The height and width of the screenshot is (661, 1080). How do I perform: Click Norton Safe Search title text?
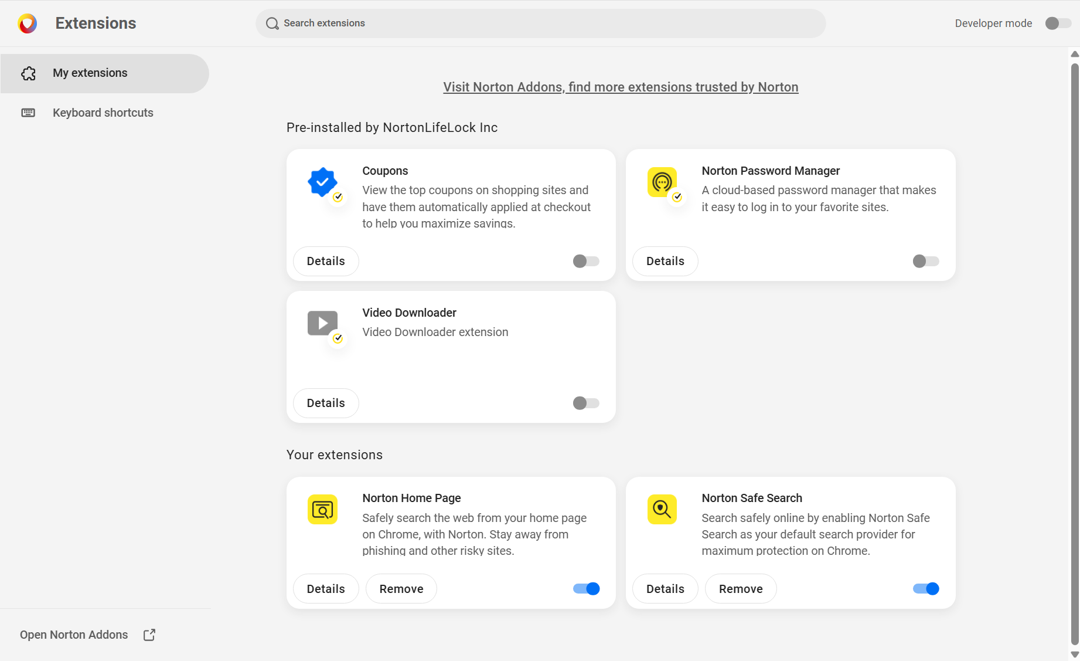coord(752,498)
